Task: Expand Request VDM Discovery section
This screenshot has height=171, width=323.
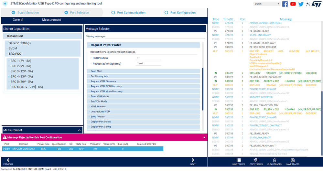Action: [143, 81]
